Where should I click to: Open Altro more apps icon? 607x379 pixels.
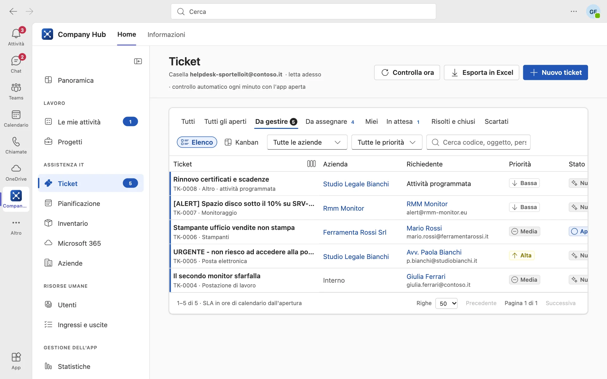point(16,227)
